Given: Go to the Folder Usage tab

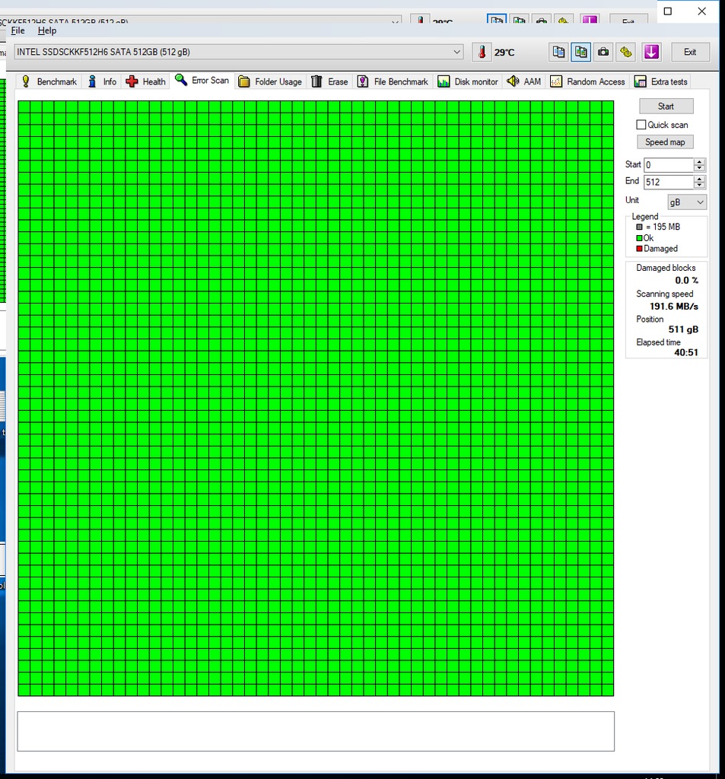Looking at the screenshot, I should click(x=270, y=81).
